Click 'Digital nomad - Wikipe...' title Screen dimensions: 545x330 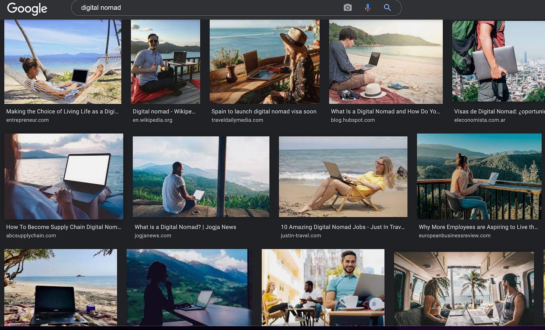164,111
